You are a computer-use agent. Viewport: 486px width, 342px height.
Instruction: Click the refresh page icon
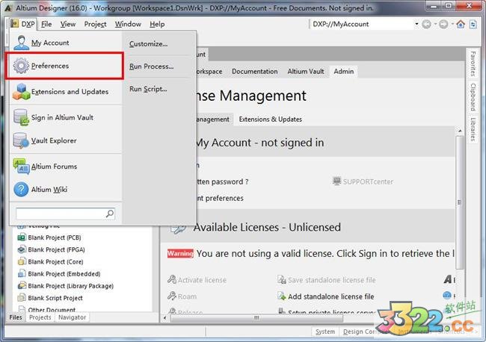pos(473,24)
